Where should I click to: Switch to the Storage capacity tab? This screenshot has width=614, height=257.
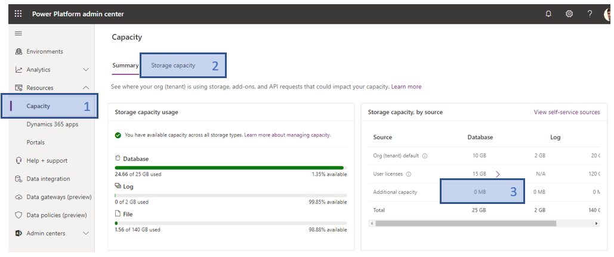pyautogui.click(x=173, y=66)
